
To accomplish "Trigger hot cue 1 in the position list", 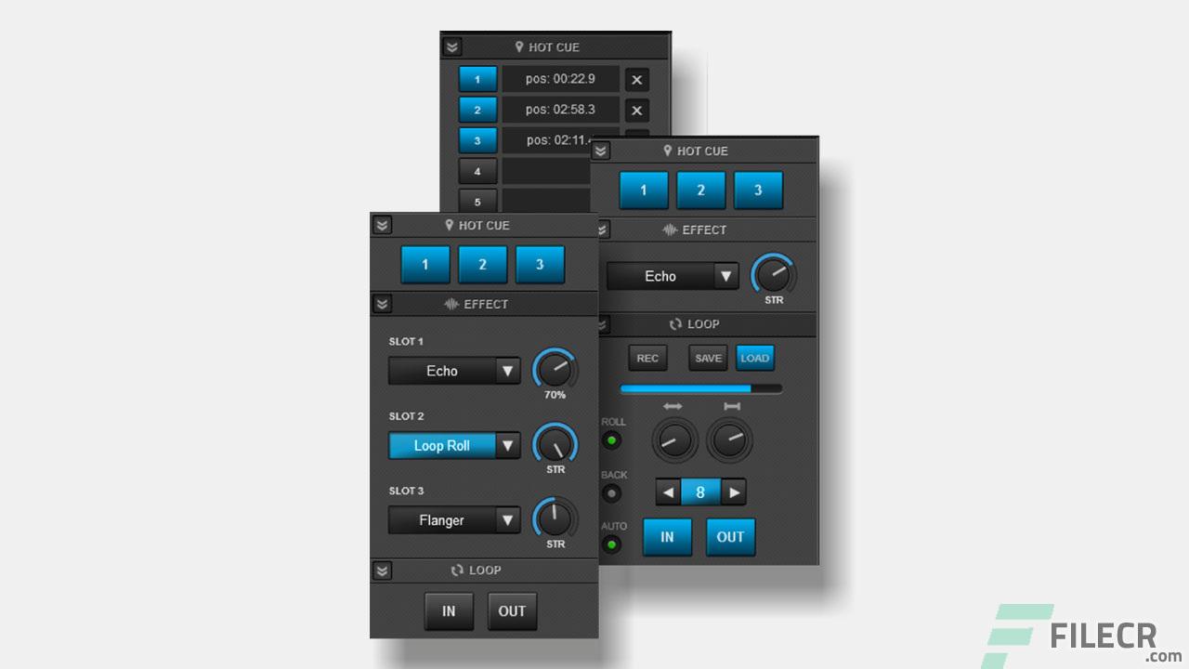I will coord(477,79).
